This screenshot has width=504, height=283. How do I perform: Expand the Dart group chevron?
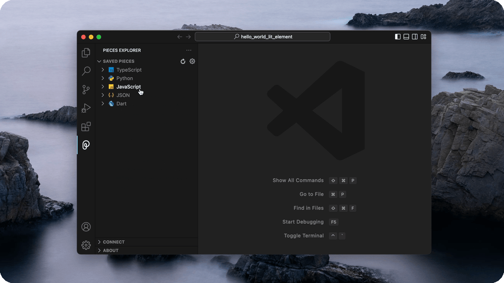103,104
